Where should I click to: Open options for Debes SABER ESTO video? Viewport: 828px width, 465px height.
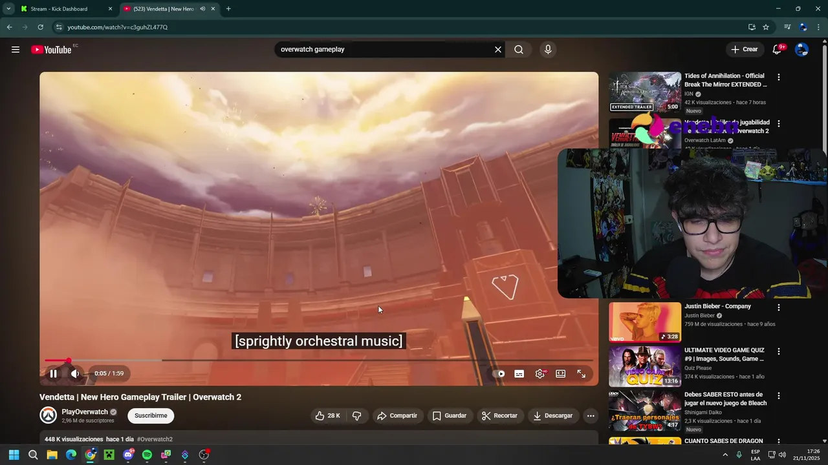[778, 395]
